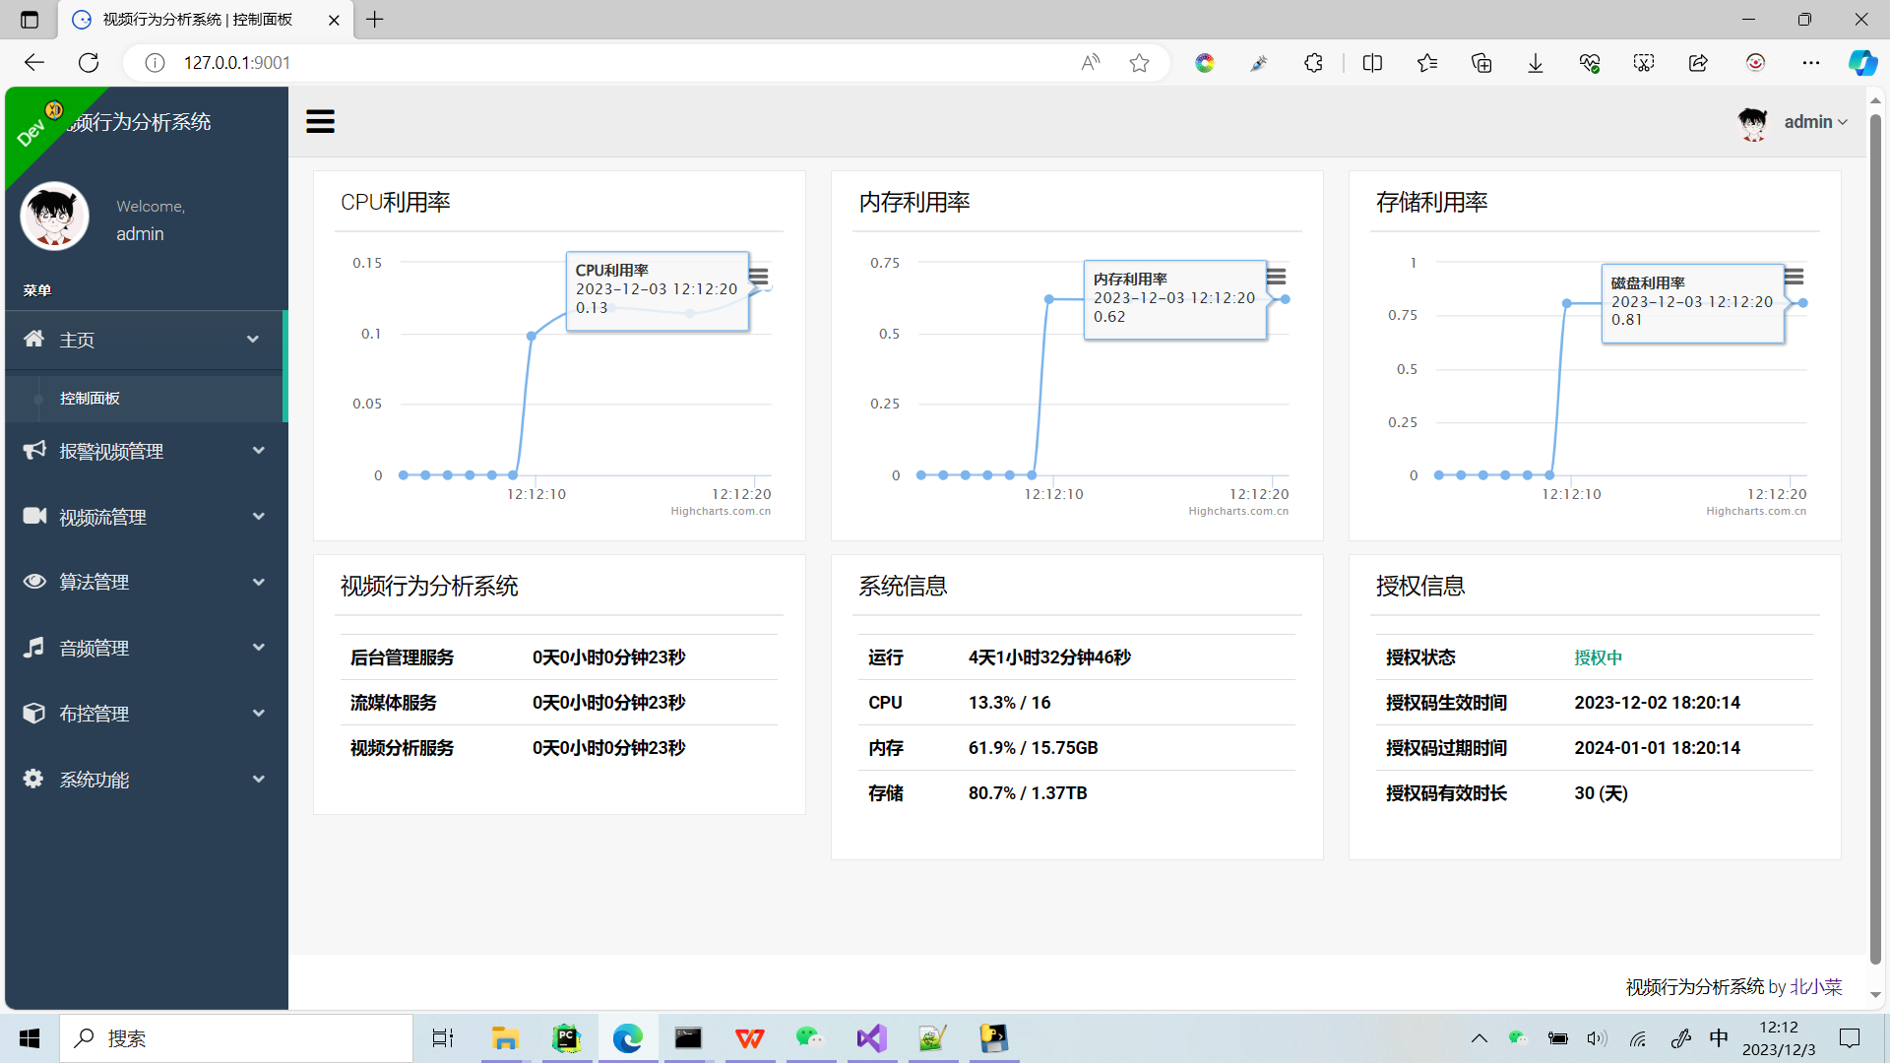1890x1063 pixels.
Task: Open the 系统功能 menu item
Action: tap(145, 780)
